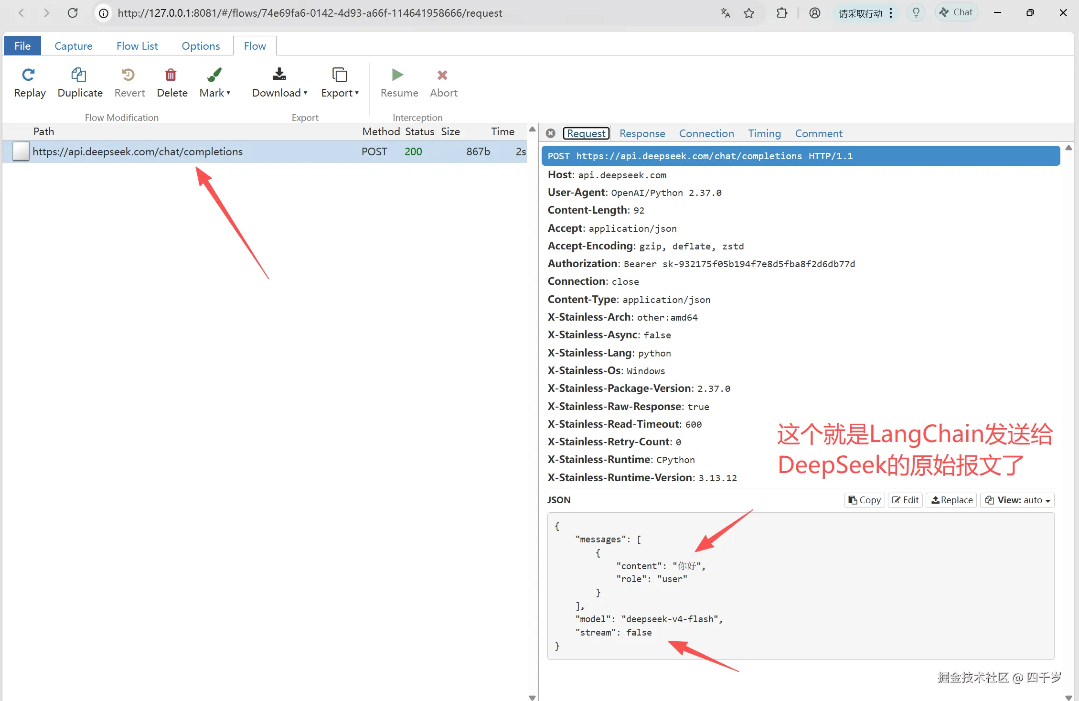Close the flow details panel
The width and height of the screenshot is (1079, 701).
coord(551,133)
